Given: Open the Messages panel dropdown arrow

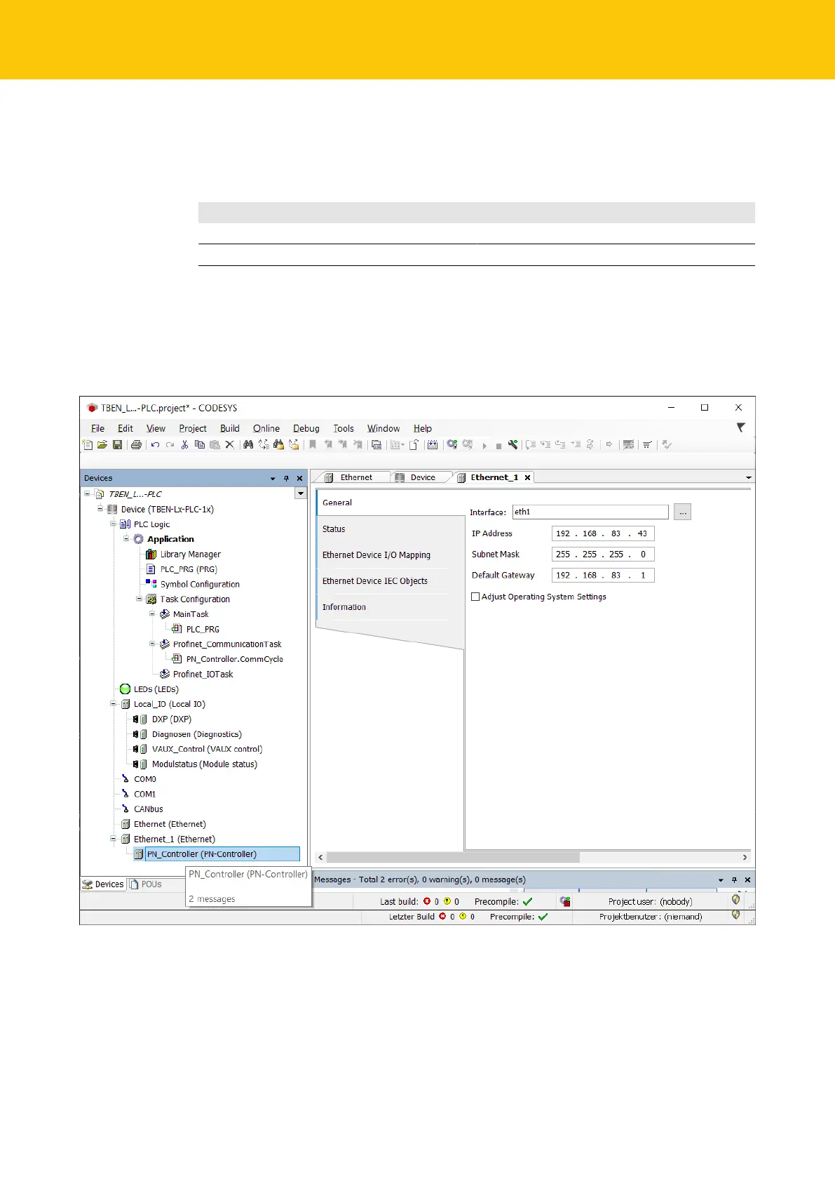Looking at the screenshot, I should (x=721, y=879).
